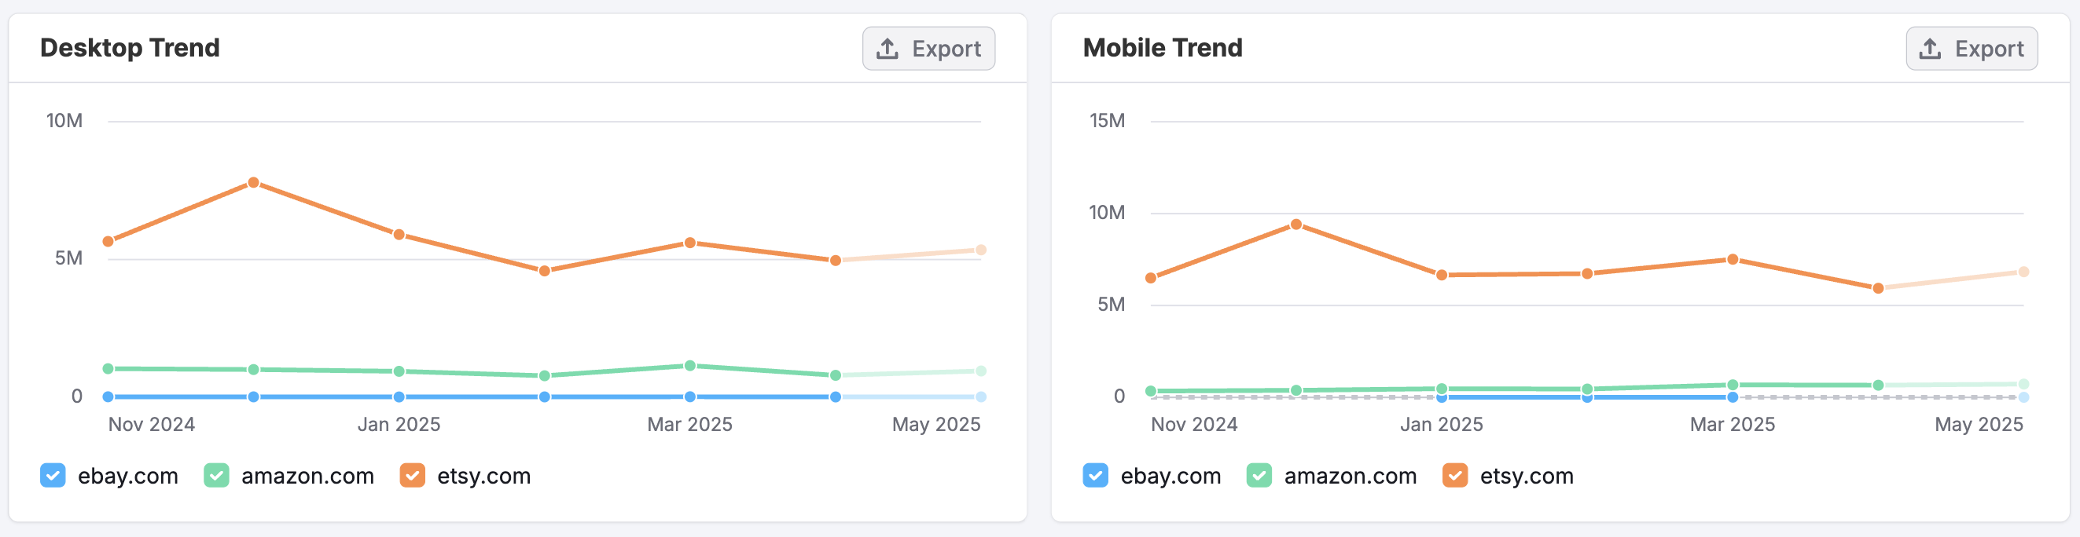Click amazon.com Nov 2024 point on Mobile chart
This screenshot has width=2080, height=537.
pyautogui.click(x=1151, y=391)
